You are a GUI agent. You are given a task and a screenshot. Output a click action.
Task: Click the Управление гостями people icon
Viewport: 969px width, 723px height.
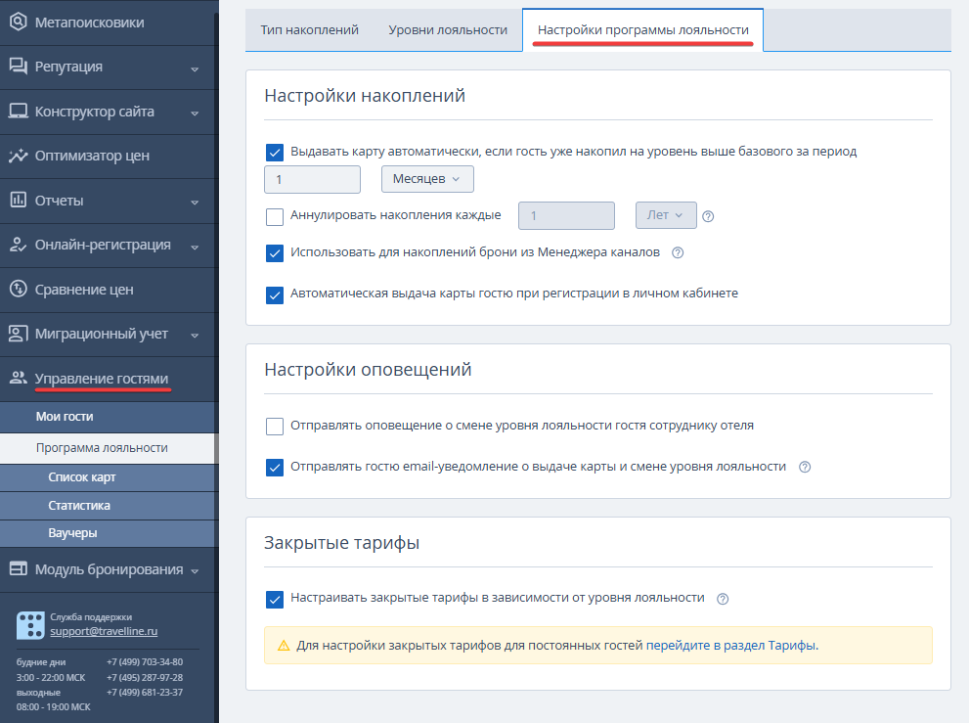coord(18,378)
